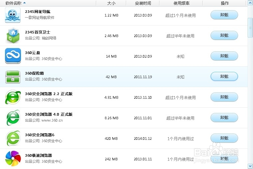Click the 操作 column header
The height and width of the screenshot is (169, 253).
pyautogui.click(x=224, y=3)
